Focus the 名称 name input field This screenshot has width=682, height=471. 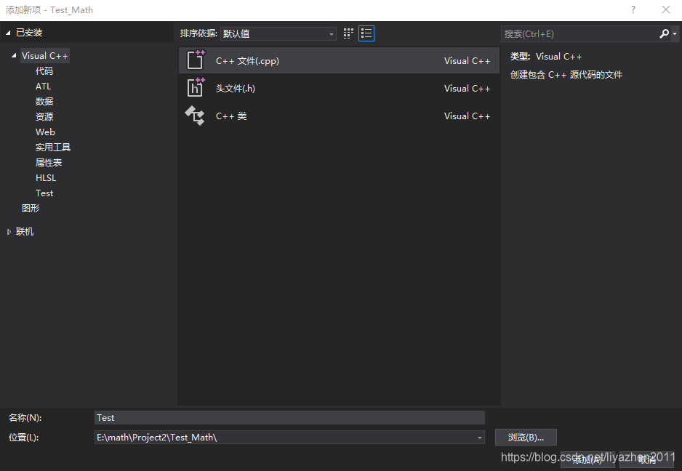(289, 417)
